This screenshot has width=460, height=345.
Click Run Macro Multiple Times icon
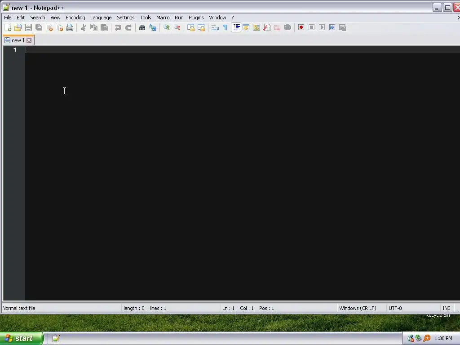[332, 27]
